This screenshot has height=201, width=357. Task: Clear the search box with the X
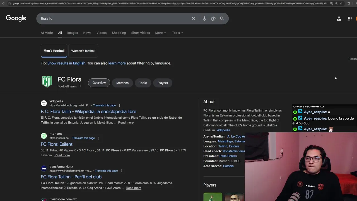pyautogui.click(x=194, y=19)
